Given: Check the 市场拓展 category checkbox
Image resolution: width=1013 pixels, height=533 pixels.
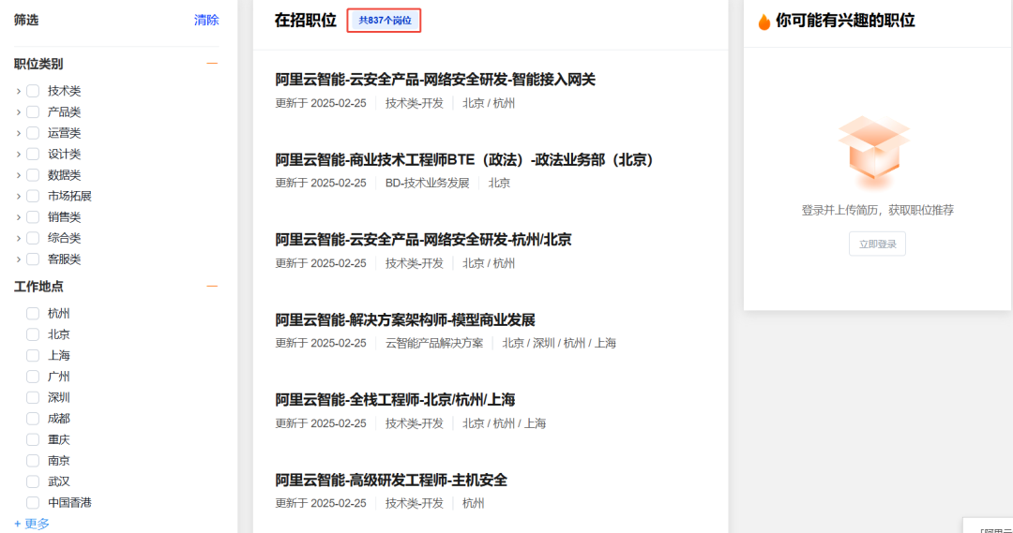Looking at the screenshot, I should (x=33, y=196).
